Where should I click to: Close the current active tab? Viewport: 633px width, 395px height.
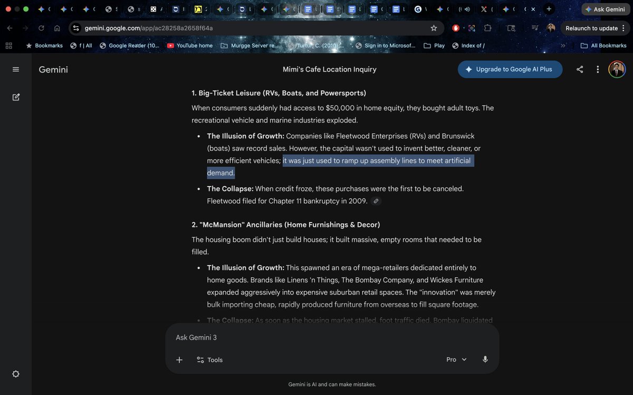[533, 9]
